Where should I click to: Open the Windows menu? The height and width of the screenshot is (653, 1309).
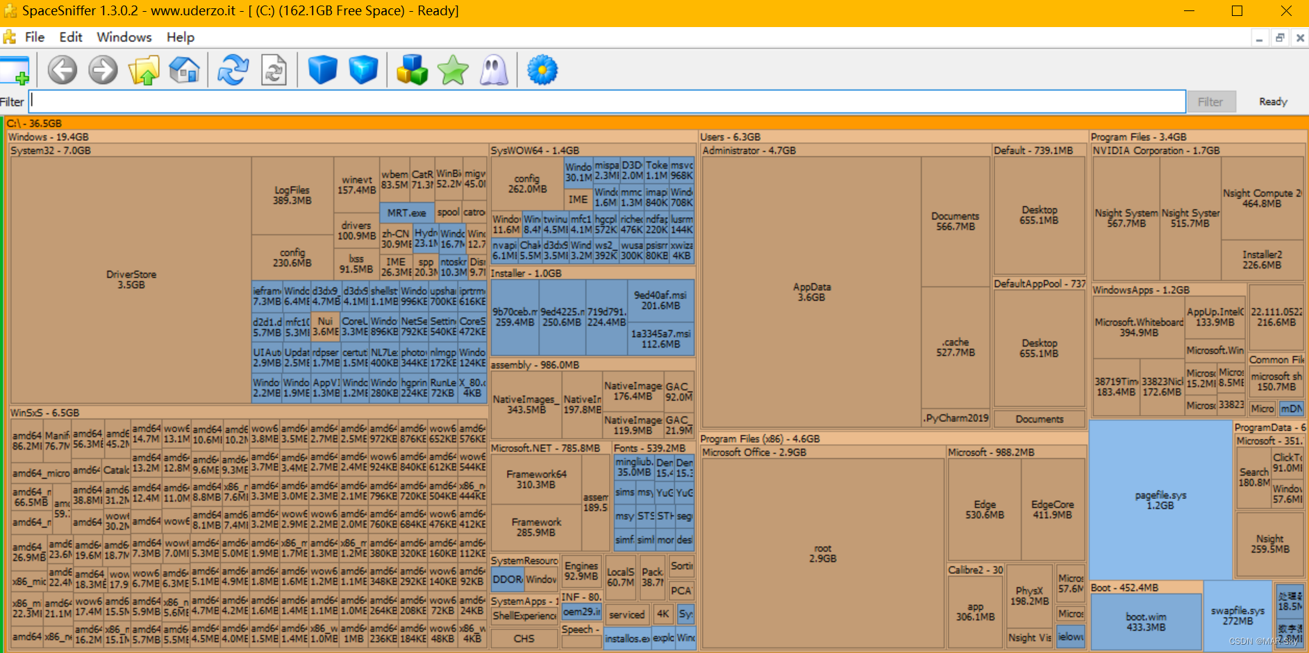pyautogui.click(x=124, y=37)
